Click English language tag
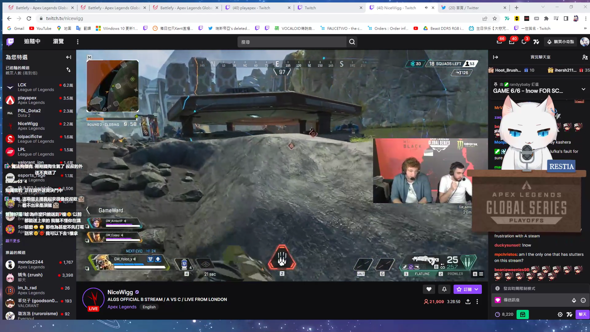Viewport: 590px width, 332px height. (x=149, y=307)
